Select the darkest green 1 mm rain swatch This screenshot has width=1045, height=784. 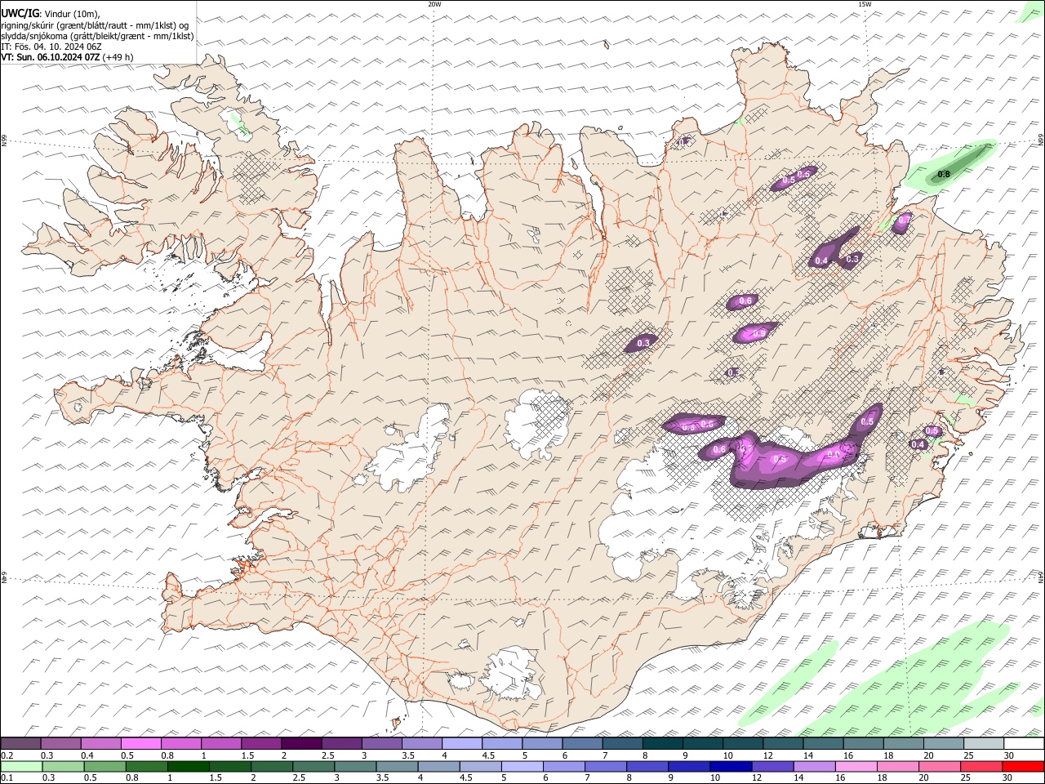[187, 766]
